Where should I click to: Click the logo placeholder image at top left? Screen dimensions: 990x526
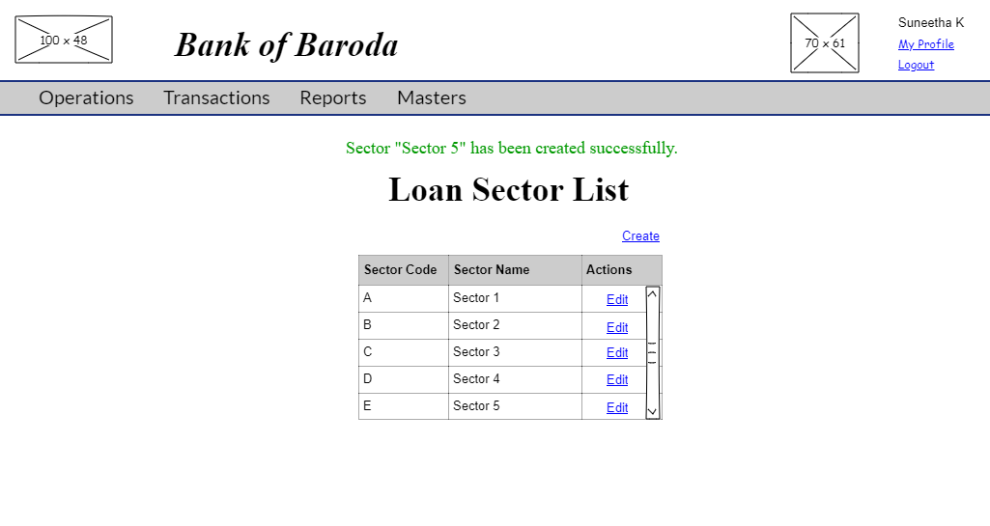[64, 40]
